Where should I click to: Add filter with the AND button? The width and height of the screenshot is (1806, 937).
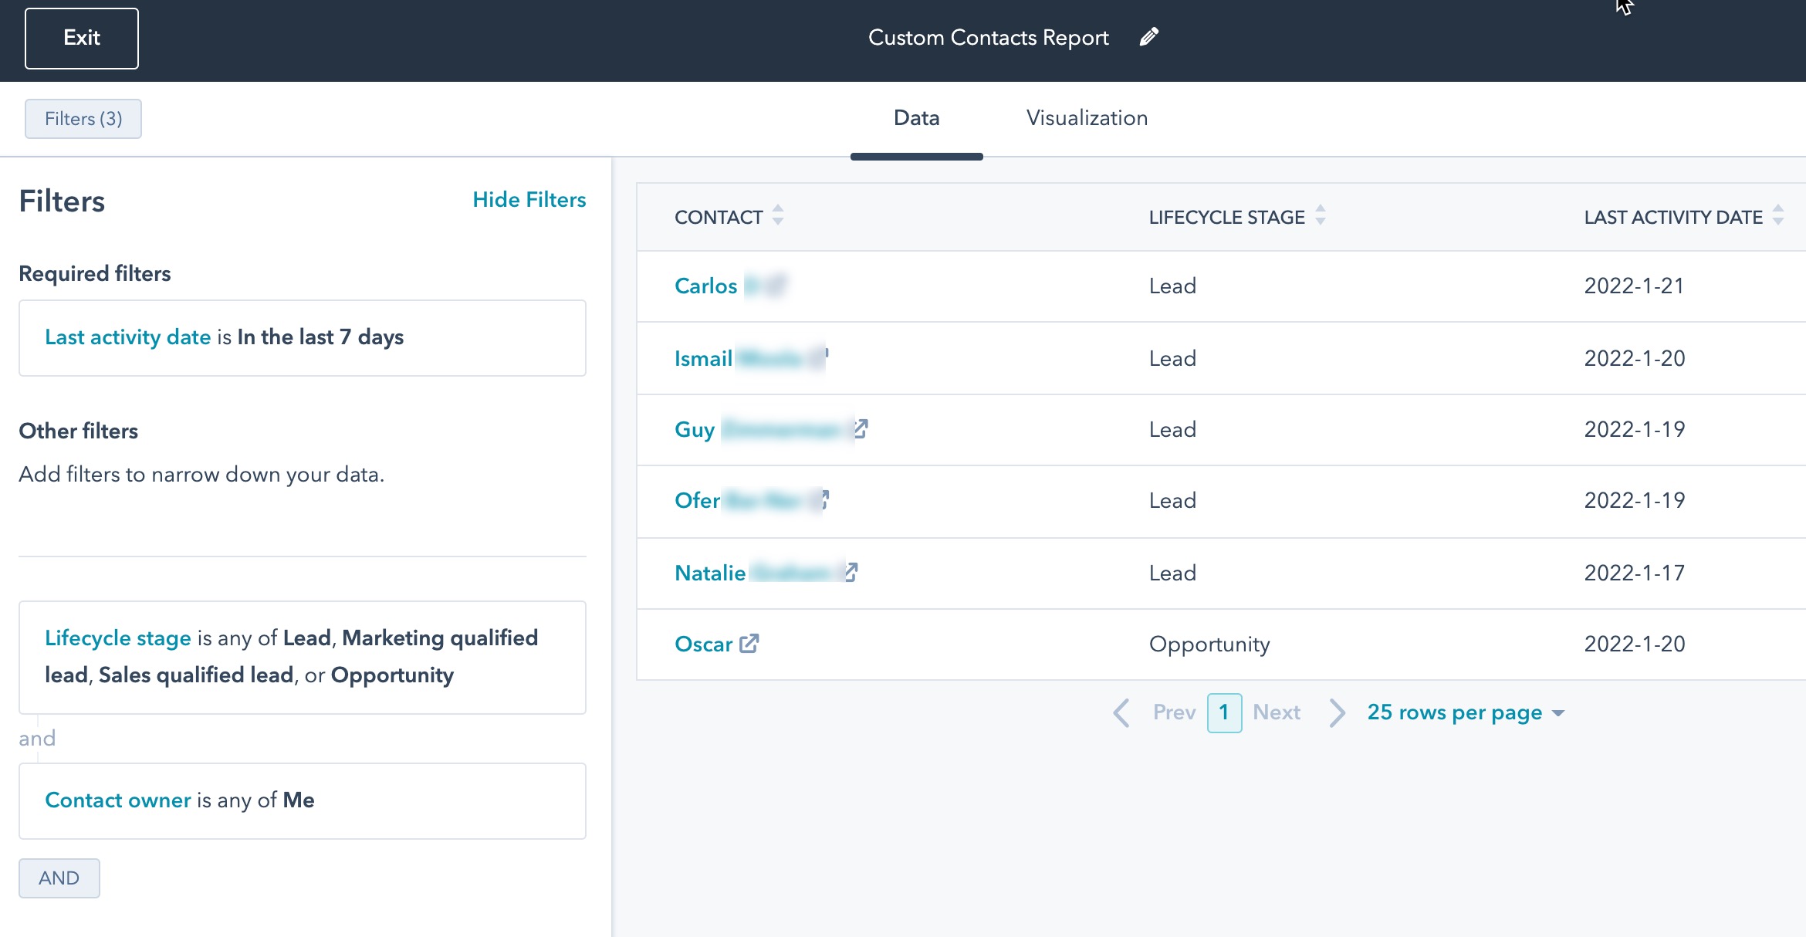[59, 878]
